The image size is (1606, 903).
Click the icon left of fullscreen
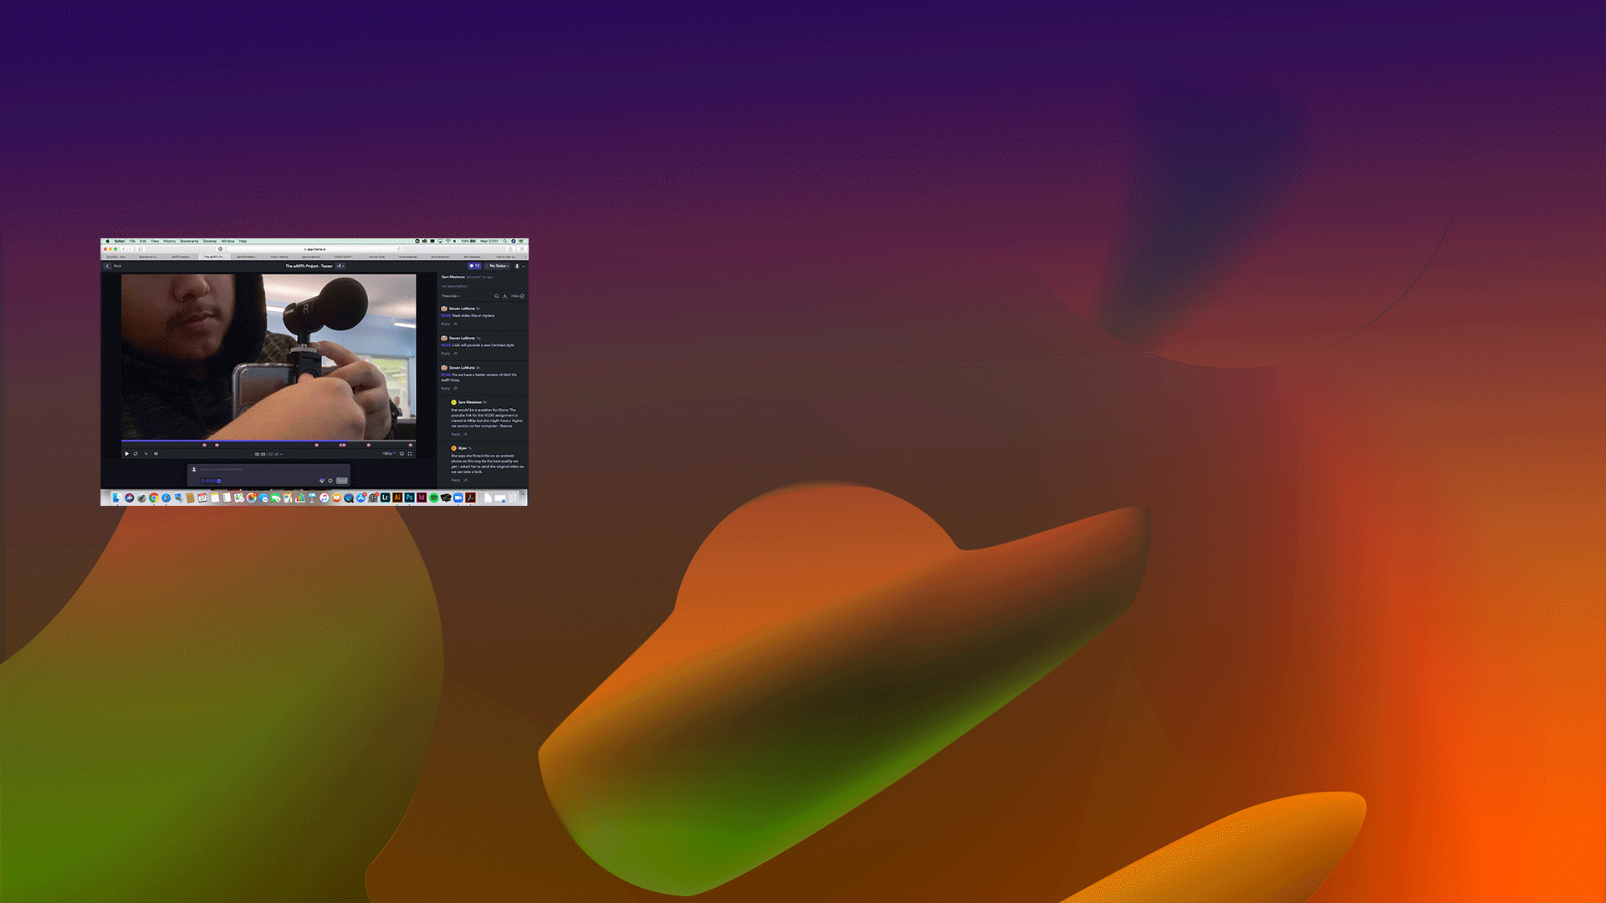tap(401, 454)
